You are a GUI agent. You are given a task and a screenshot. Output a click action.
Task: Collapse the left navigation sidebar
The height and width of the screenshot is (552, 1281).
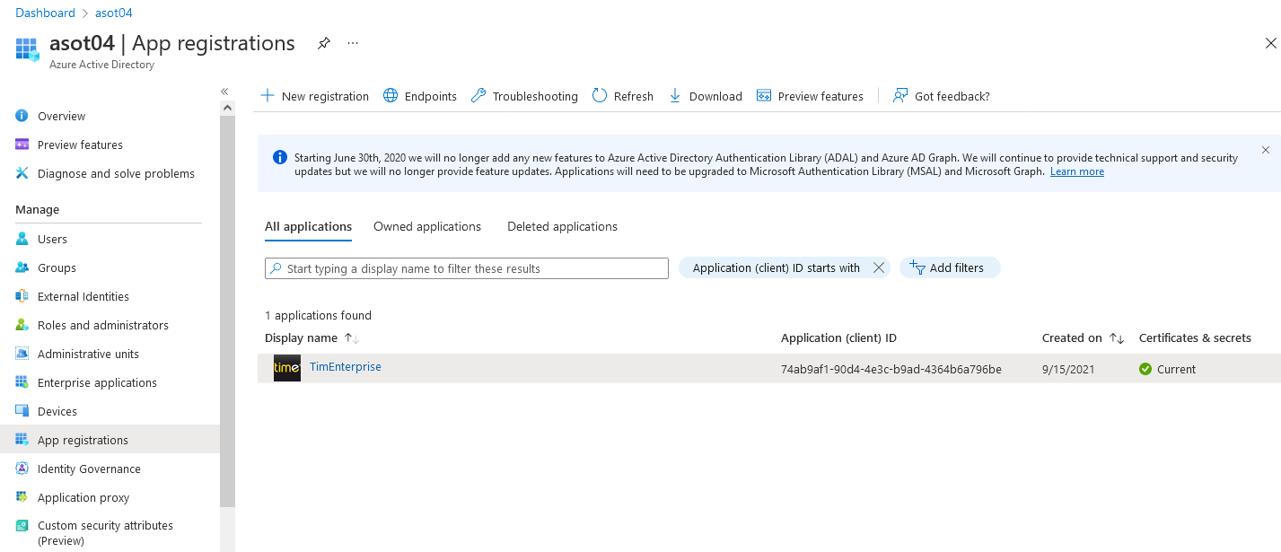point(224,92)
